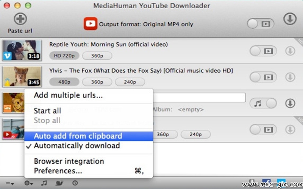Download the bottom YouTube row video
This screenshot has width=303, height=189.
coord(290,129)
